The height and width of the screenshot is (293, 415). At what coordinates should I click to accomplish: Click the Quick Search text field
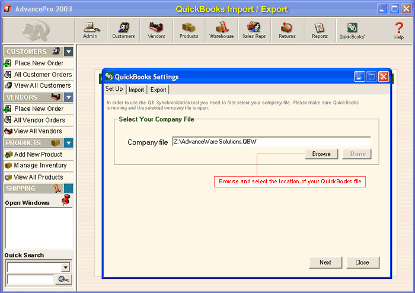click(30, 279)
